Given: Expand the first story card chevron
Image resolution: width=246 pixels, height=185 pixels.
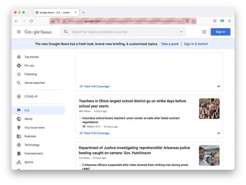Looking at the screenshot, I should coord(219,86).
